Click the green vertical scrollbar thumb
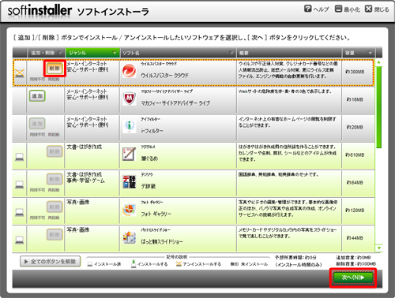Viewport: 395px width, 298px height. 378,107
